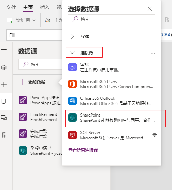Select the Office 365 Outlook connector
This screenshot has width=172, height=190.
(112, 101)
